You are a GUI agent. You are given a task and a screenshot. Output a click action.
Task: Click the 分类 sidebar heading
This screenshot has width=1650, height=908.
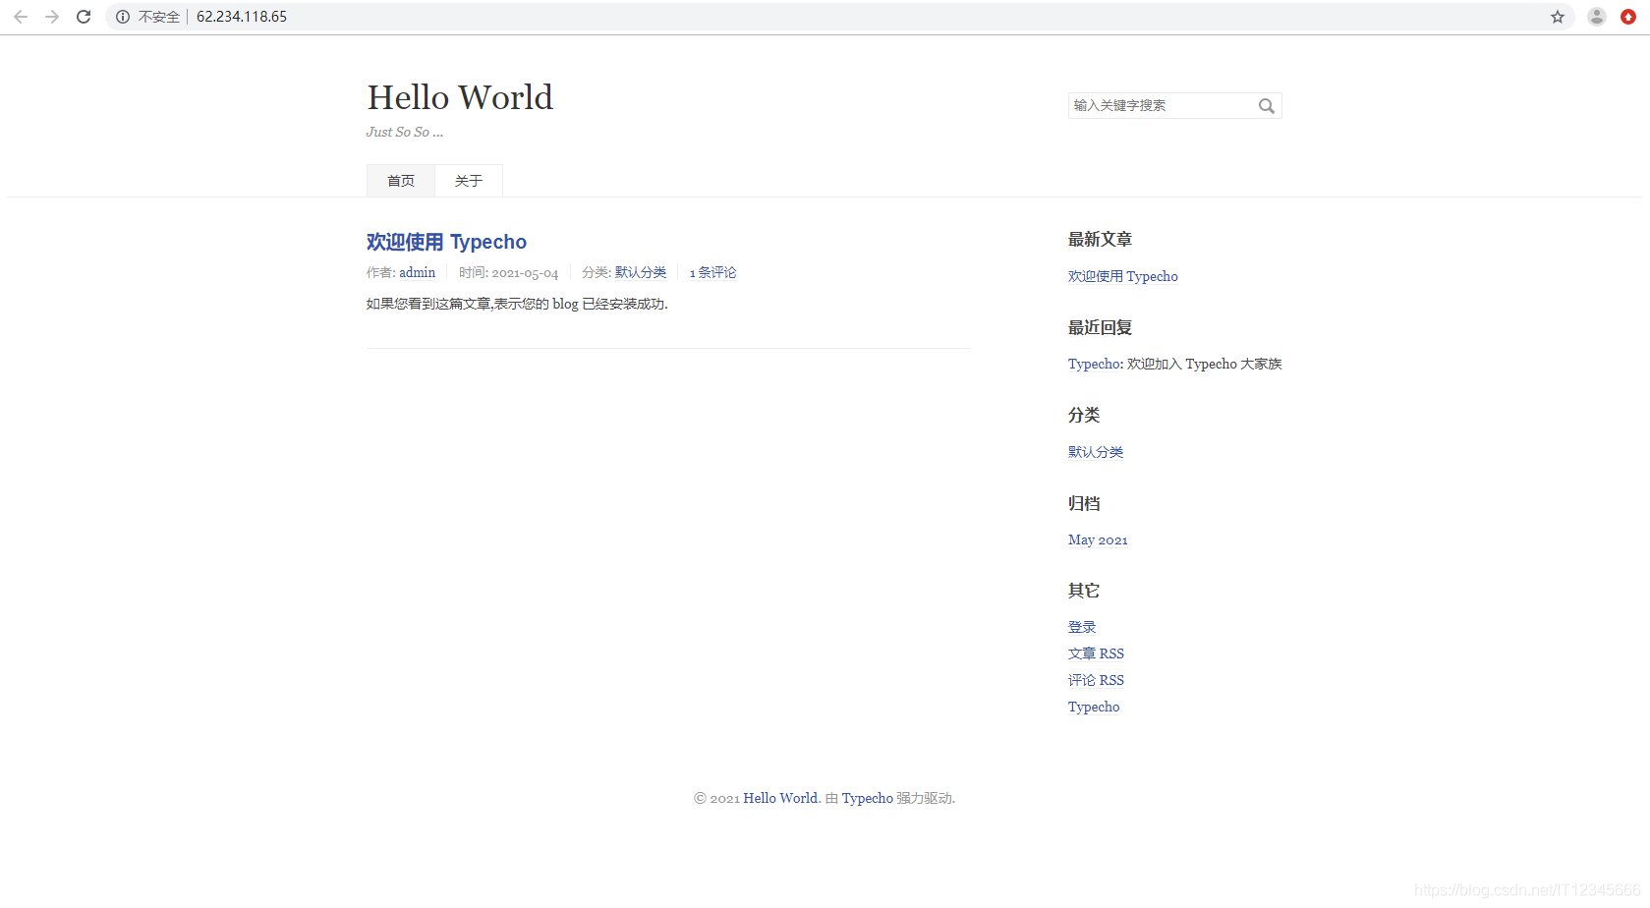[1084, 415]
